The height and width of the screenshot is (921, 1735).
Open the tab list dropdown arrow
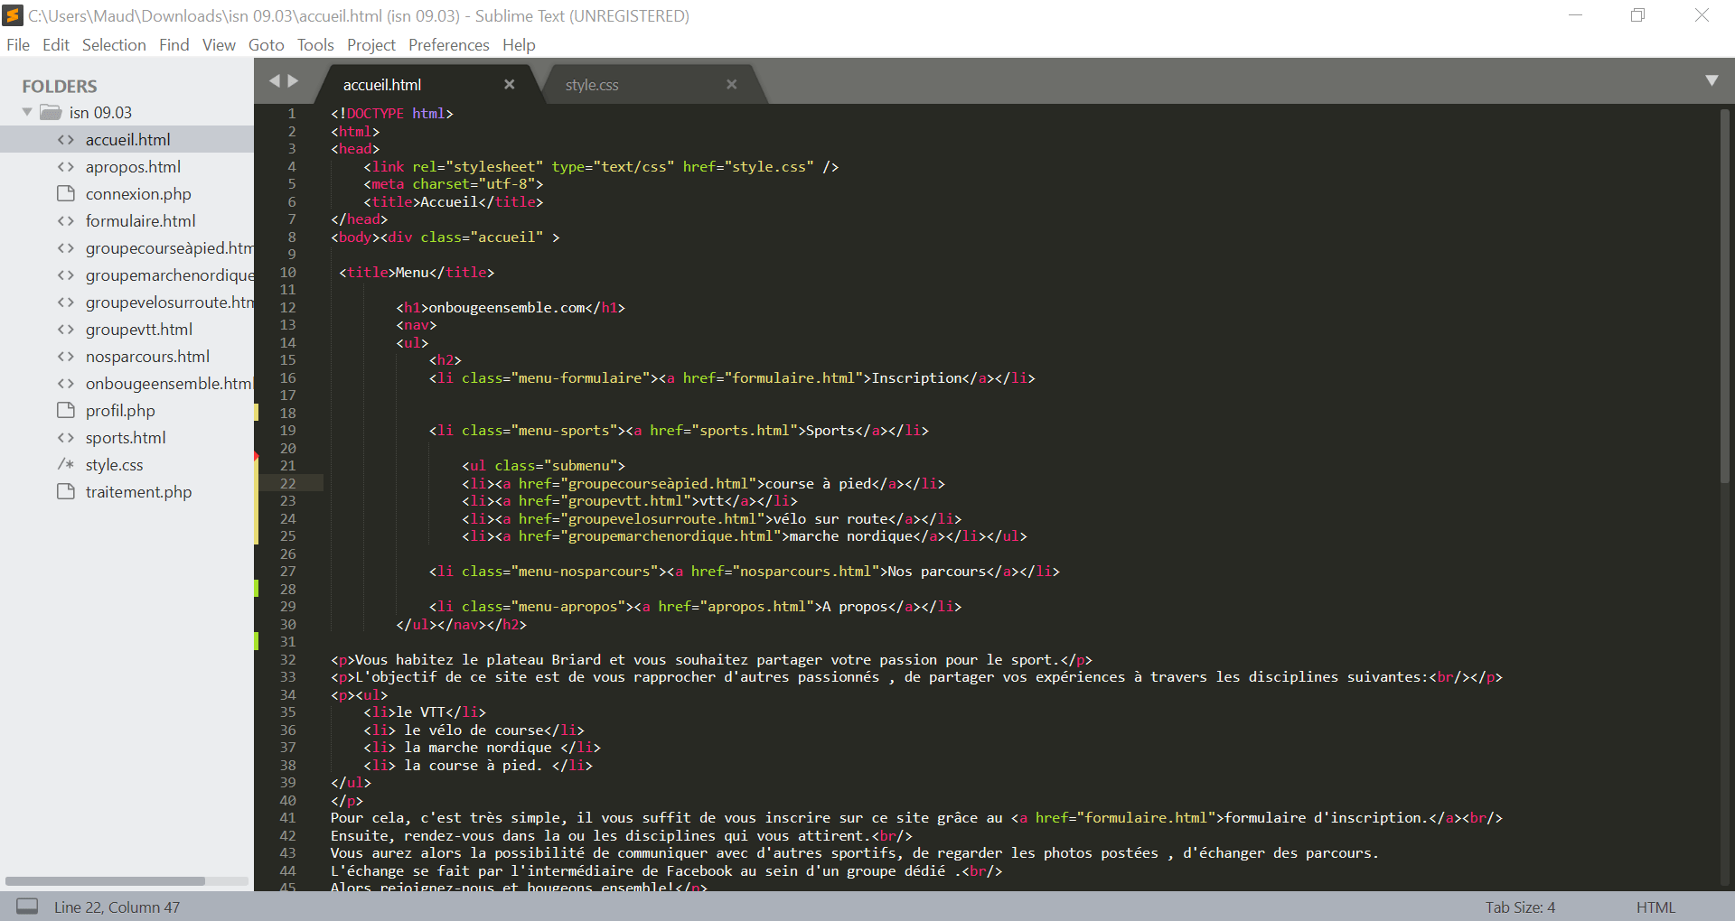click(1711, 81)
